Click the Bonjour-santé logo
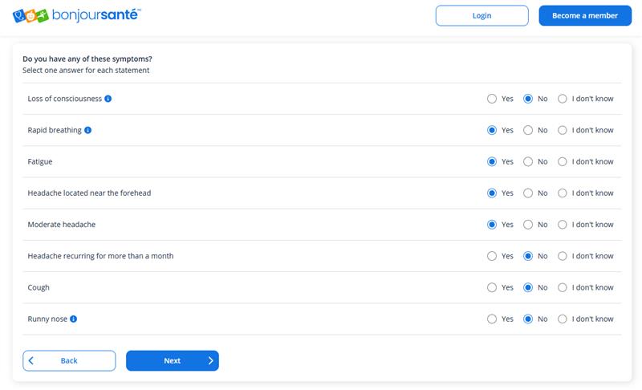Screen dimensions: 642x390 coord(77,15)
